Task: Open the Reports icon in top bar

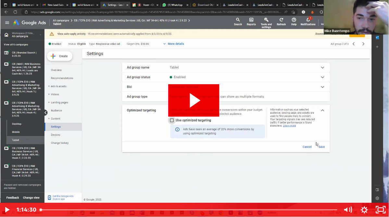Action: tap(251, 20)
